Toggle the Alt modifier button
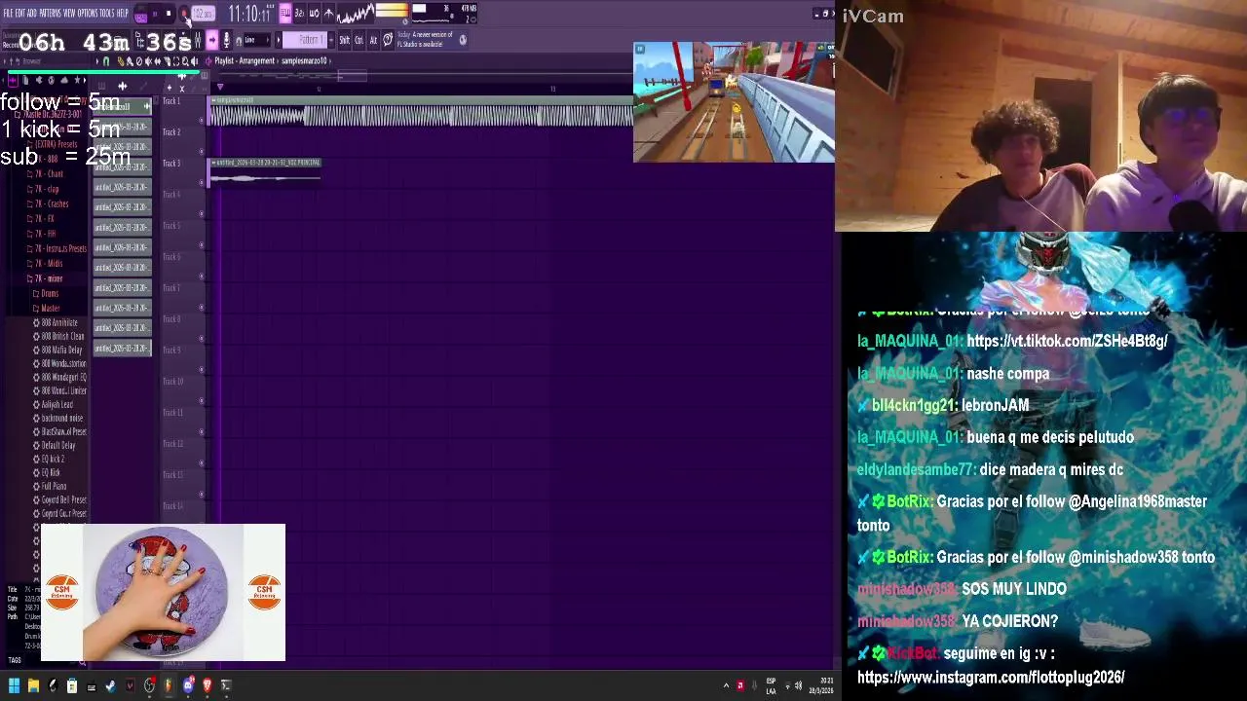 pos(373,39)
